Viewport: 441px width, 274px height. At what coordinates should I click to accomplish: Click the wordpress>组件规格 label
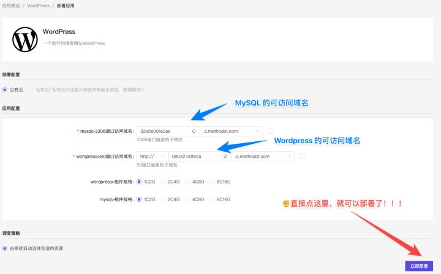pos(111,182)
